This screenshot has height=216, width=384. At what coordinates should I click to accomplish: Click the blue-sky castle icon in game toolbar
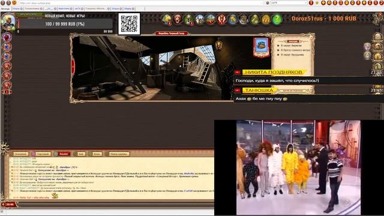(x=199, y=19)
